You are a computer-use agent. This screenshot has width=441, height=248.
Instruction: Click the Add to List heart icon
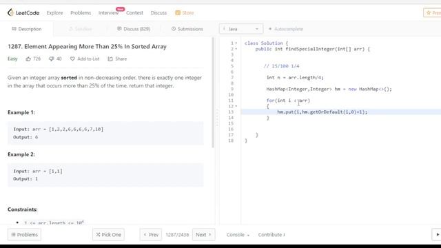[x=72, y=59]
